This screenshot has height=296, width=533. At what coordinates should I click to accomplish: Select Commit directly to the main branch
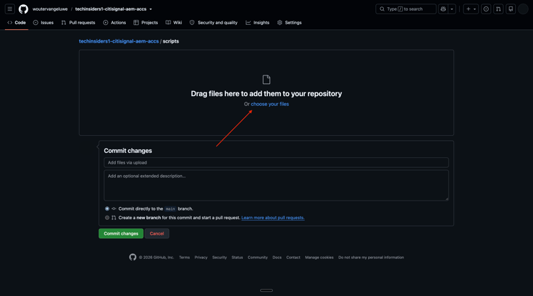coord(107,208)
